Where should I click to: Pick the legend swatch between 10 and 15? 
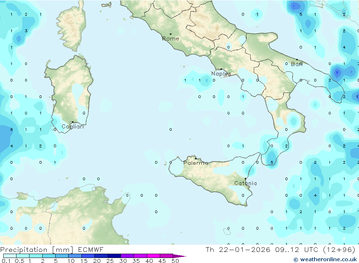point(75,256)
